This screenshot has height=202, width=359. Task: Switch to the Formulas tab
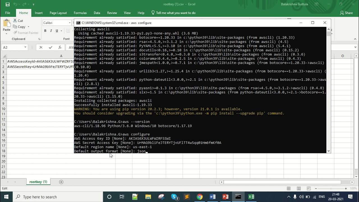pos(80,13)
